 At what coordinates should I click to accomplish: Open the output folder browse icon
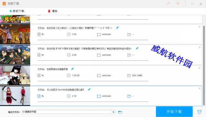pos(120,112)
